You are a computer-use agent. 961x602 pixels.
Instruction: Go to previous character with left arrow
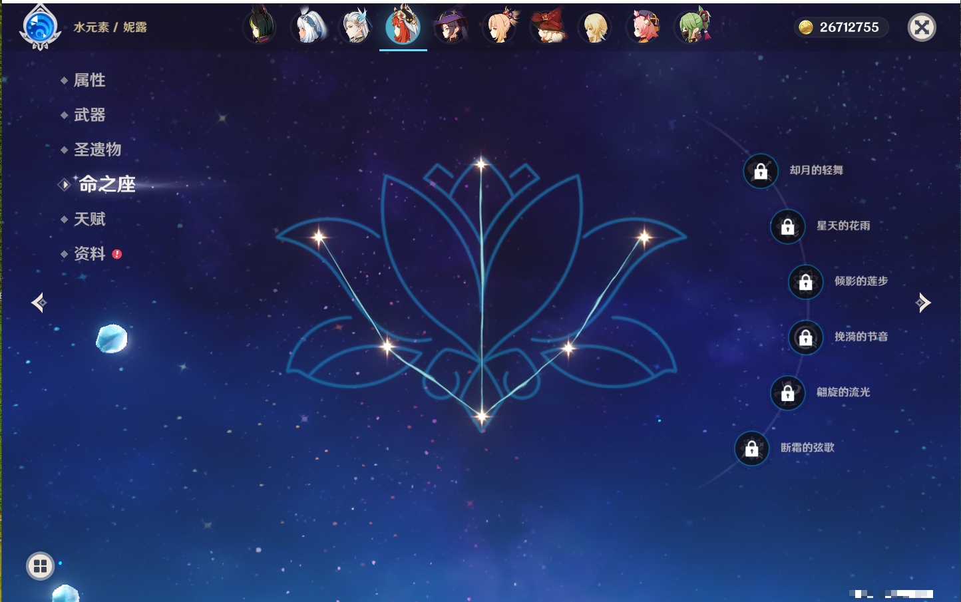[x=39, y=303]
